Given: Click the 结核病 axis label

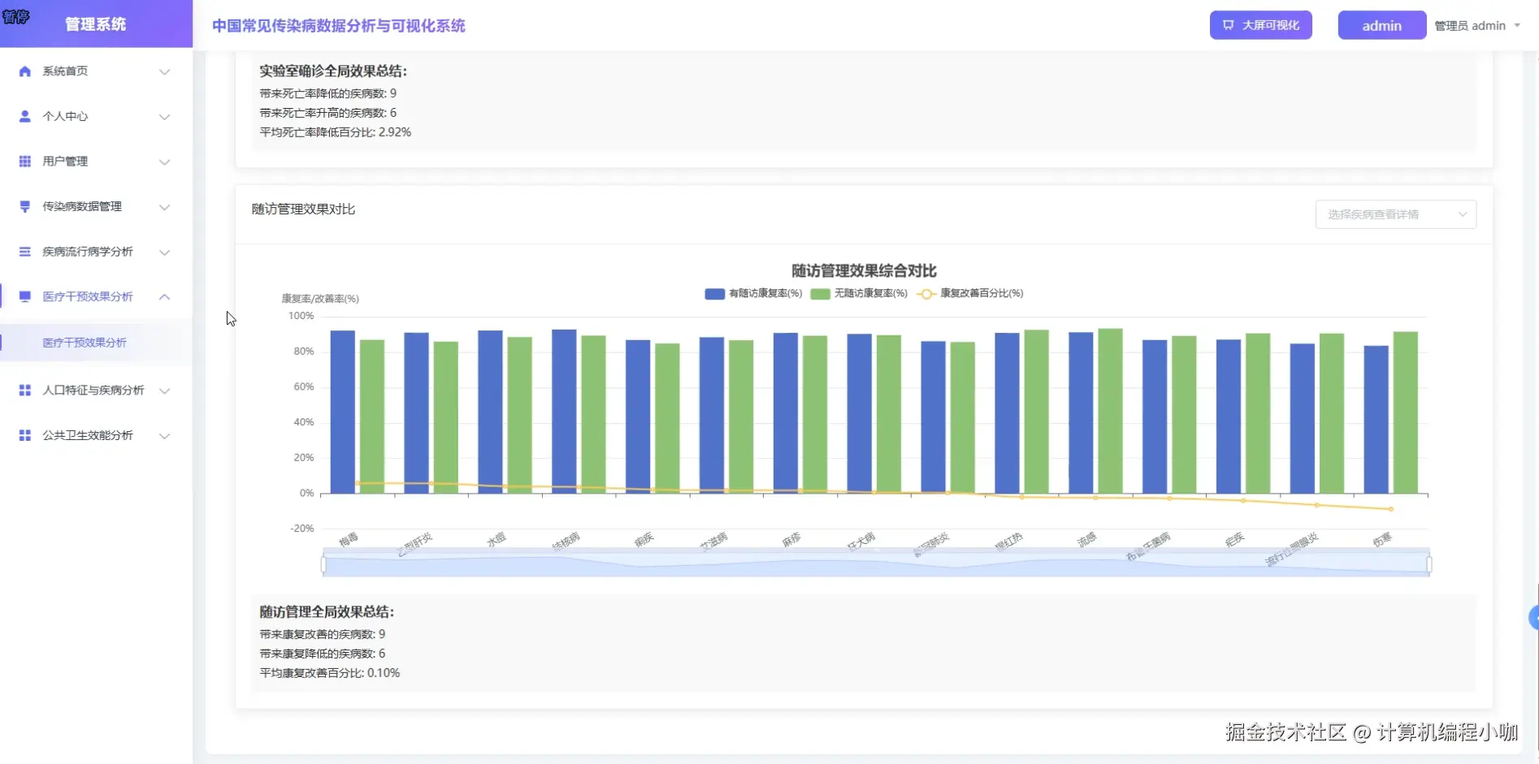Looking at the screenshot, I should 566,542.
